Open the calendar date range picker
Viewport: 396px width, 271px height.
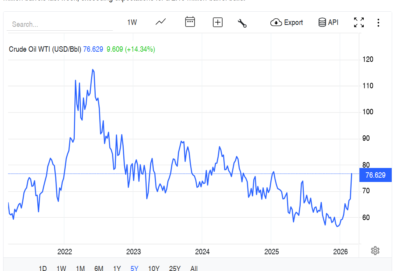[190, 22]
